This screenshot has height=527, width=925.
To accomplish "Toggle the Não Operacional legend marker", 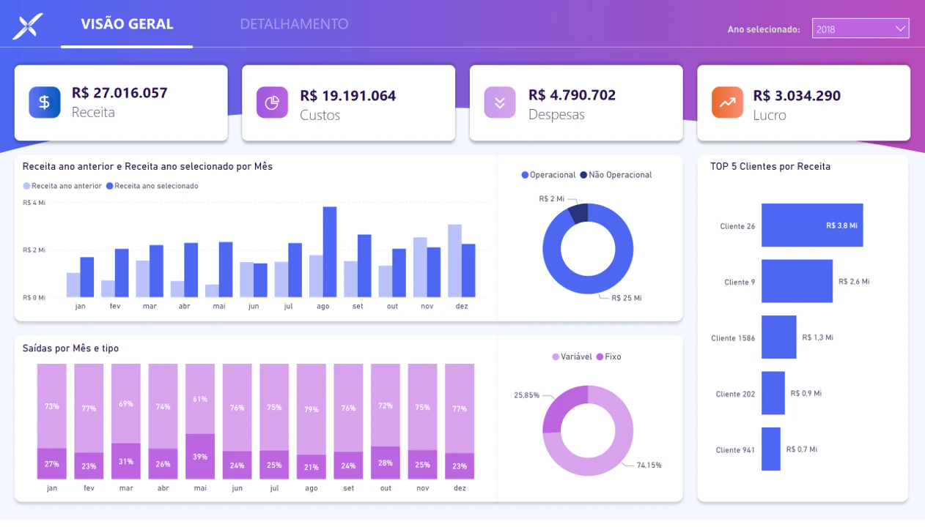I will click(x=583, y=175).
